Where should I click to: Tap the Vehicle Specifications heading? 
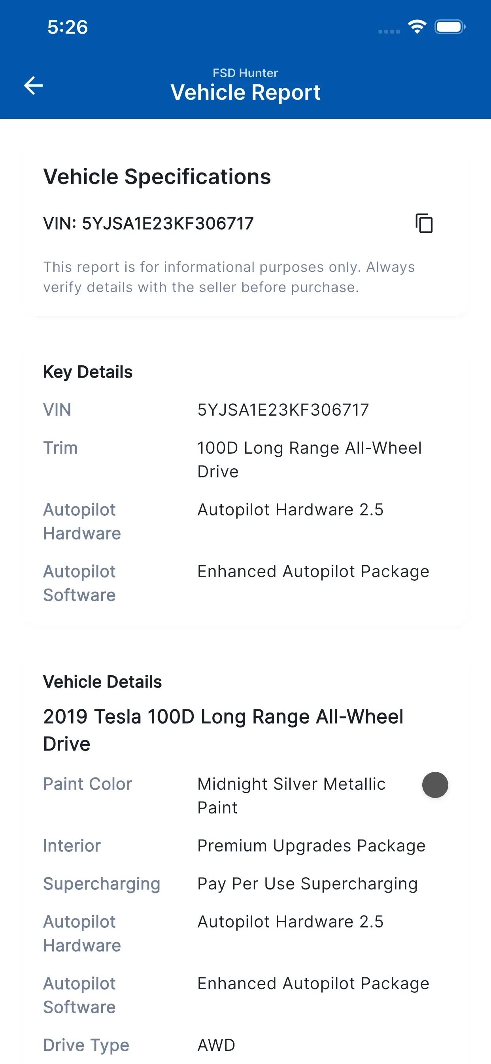point(157,177)
